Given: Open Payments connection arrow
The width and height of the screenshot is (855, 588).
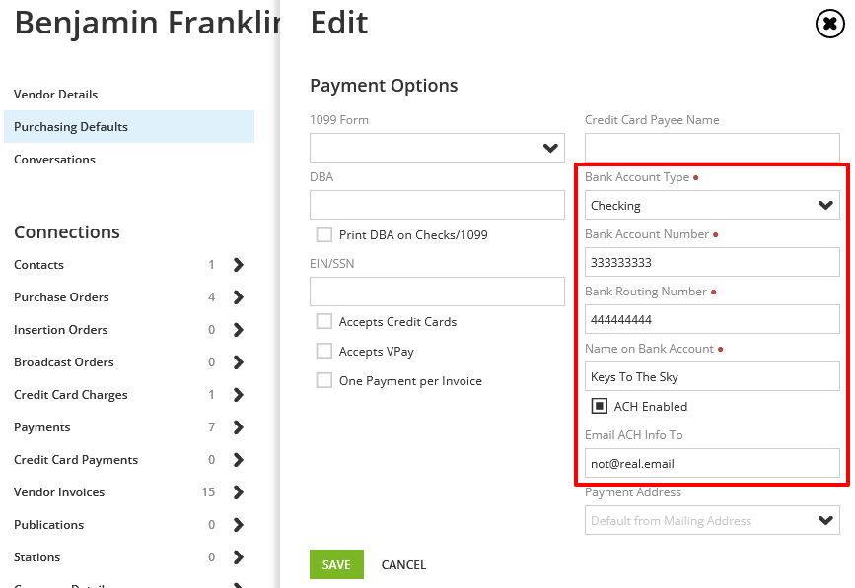Looking at the screenshot, I should [238, 427].
